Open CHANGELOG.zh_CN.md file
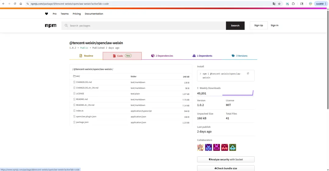The width and height of the screenshot is (329, 171). (x=87, y=88)
